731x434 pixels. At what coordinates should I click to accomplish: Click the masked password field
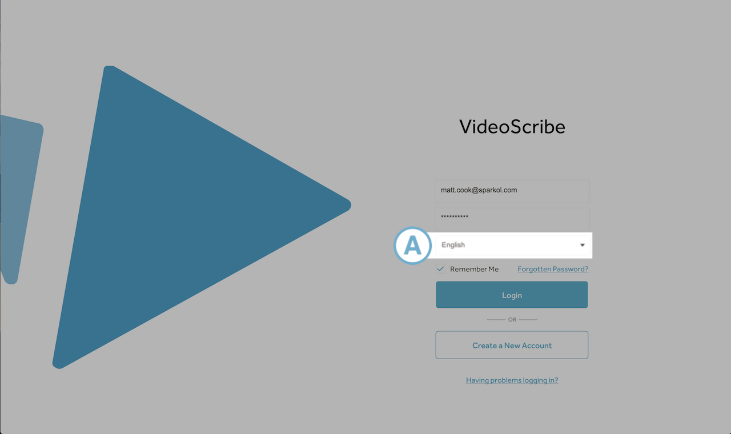tap(512, 219)
